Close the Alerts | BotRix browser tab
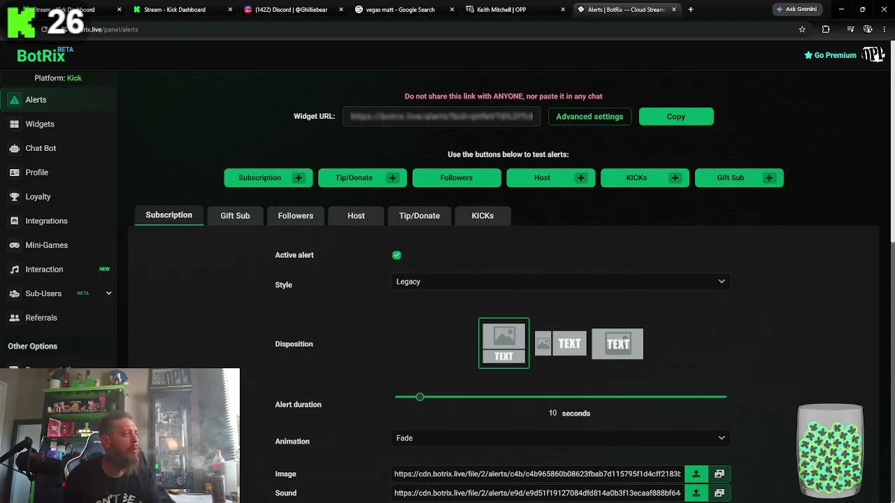Viewport: 895px width, 503px height. 674,10
